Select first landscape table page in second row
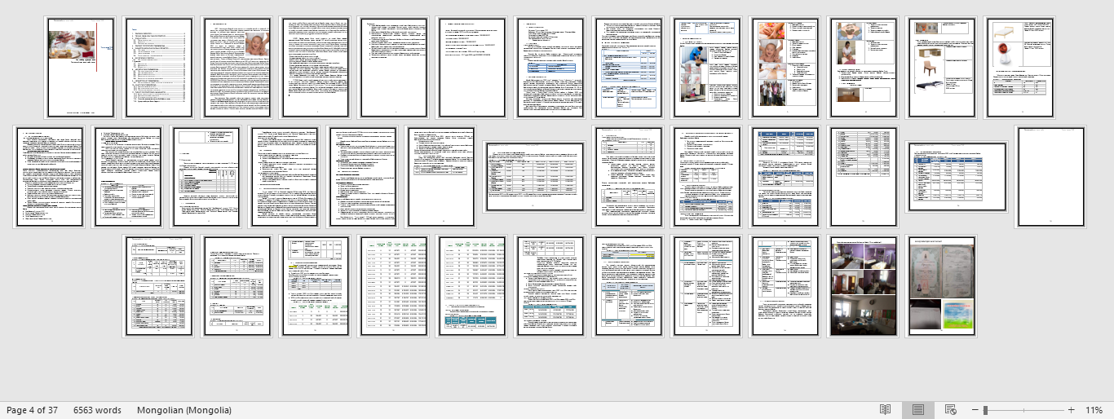Image resolution: width=1114 pixels, height=419 pixels. (x=534, y=176)
